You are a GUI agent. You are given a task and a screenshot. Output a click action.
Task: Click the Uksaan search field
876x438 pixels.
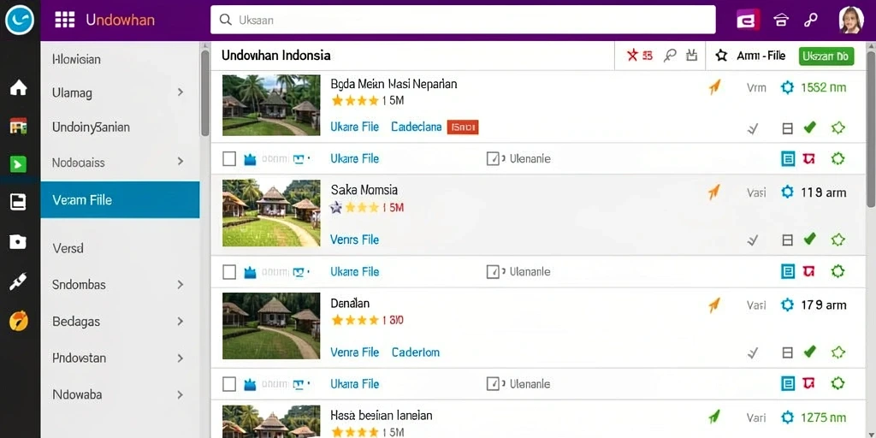[463, 21]
